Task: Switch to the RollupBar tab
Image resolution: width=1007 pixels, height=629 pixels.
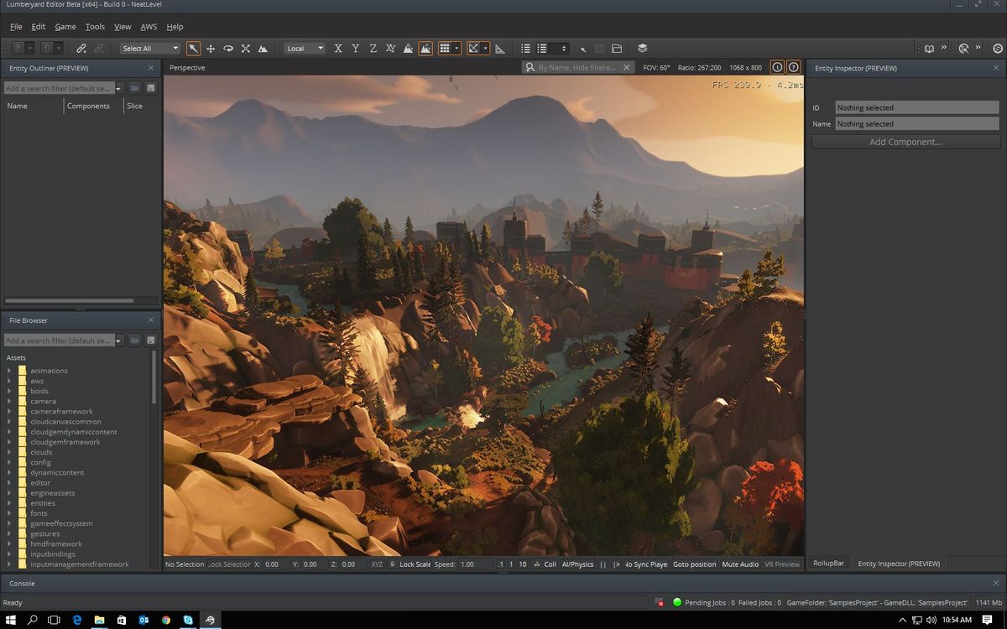Action: [828, 563]
